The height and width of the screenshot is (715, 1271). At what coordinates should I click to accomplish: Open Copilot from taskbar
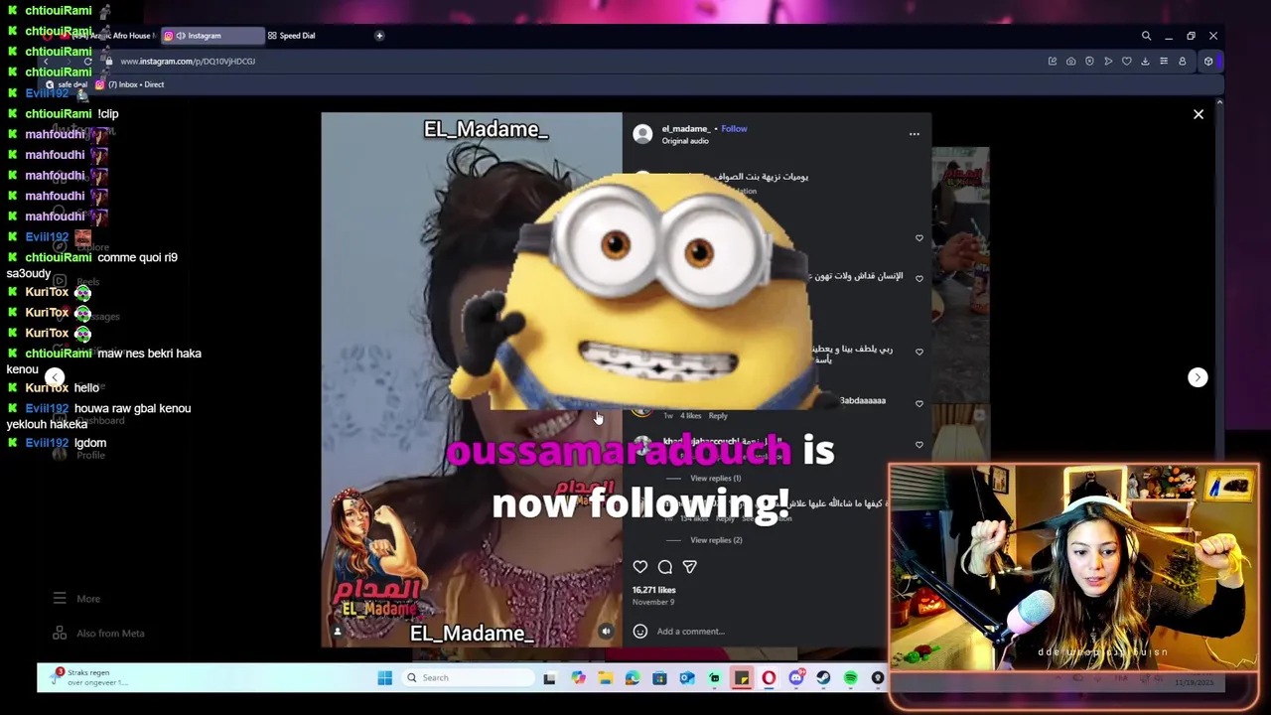(578, 678)
